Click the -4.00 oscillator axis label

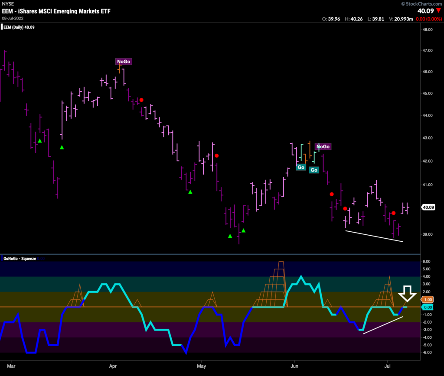coord(427,337)
